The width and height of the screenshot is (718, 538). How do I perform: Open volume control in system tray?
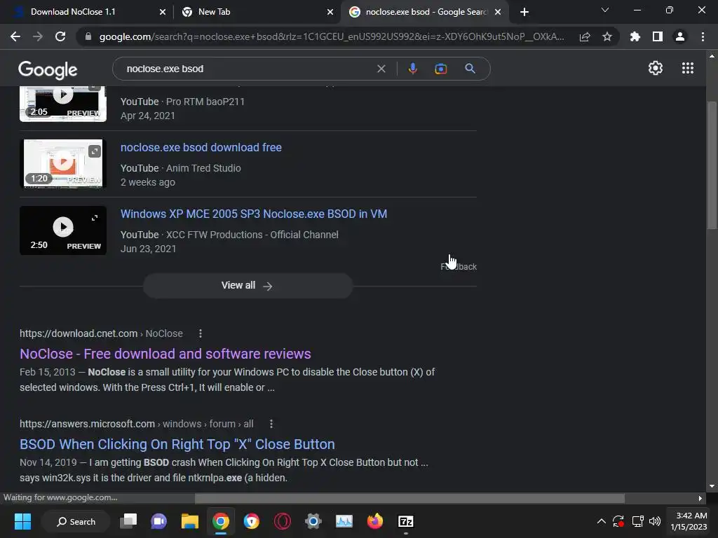655,521
